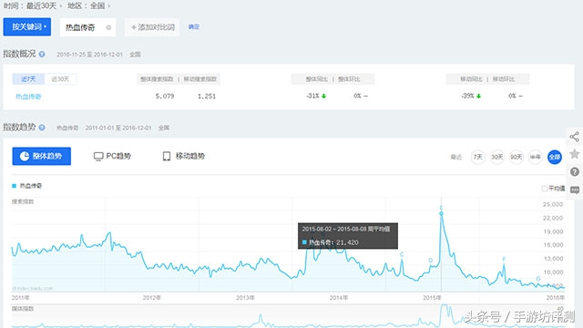Click the F marker on the trend chart
Viewport: 583px width, 328px height.
(x=504, y=259)
